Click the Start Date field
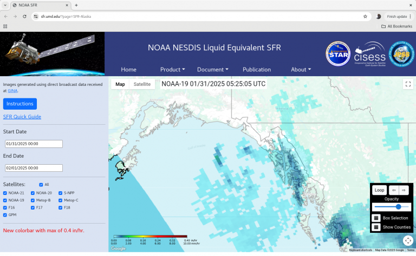The width and height of the screenshot is (416, 256). 34,144
